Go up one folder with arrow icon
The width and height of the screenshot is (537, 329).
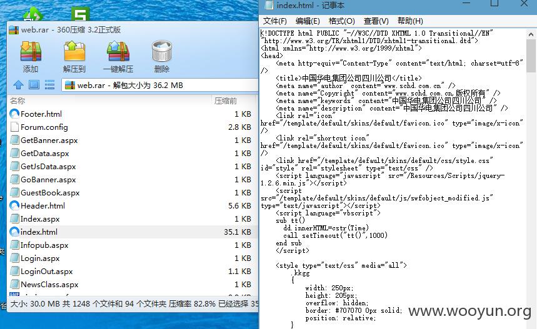[x=19, y=84]
